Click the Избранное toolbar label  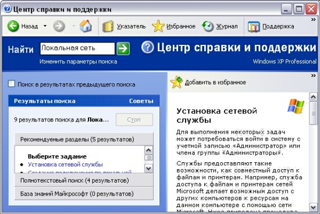(x=181, y=27)
